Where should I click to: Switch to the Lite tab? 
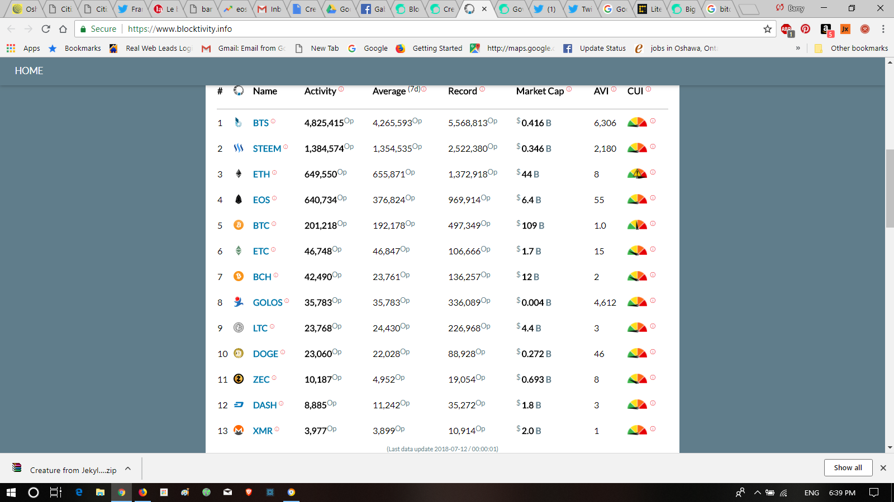pos(650,9)
